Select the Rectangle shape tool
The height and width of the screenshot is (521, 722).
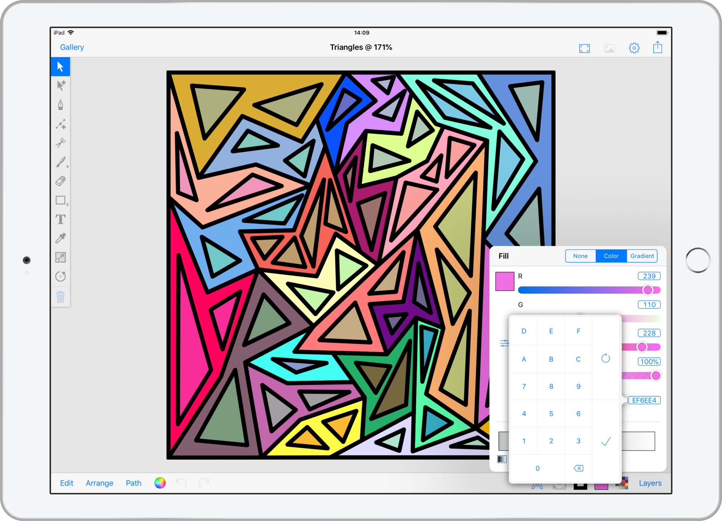(x=61, y=200)
